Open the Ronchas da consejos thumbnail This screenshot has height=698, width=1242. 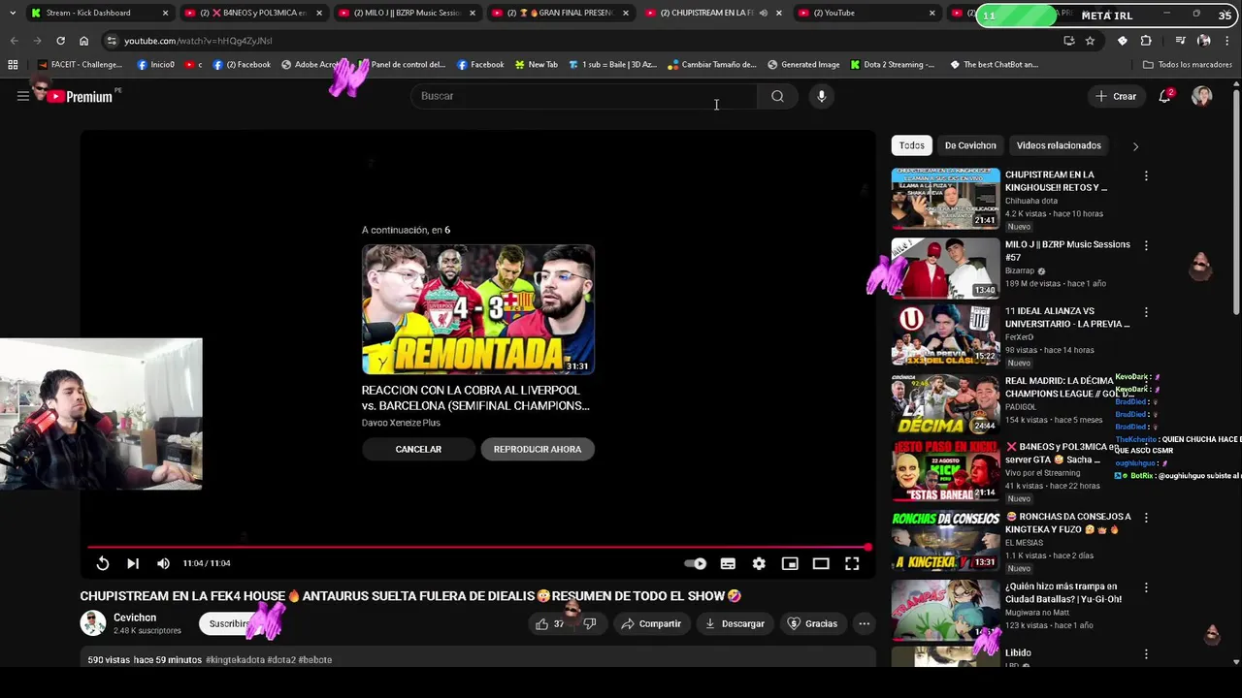(945, 540)
